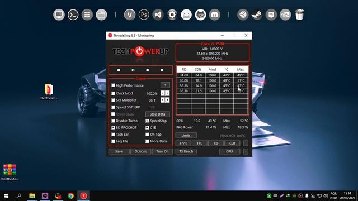
Task: Open taskbar search magnifier
Action: [x=19, y=196]
